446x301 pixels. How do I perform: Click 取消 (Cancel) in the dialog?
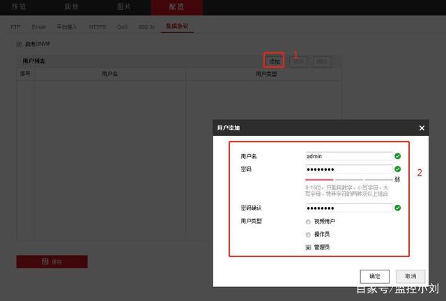click(x=410, y=276)
